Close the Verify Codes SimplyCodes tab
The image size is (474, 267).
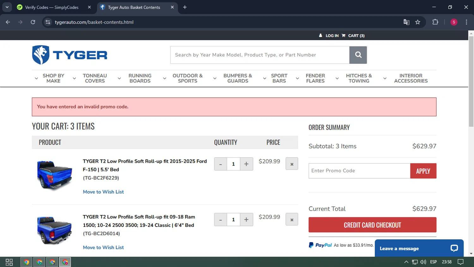pos(89,7)
